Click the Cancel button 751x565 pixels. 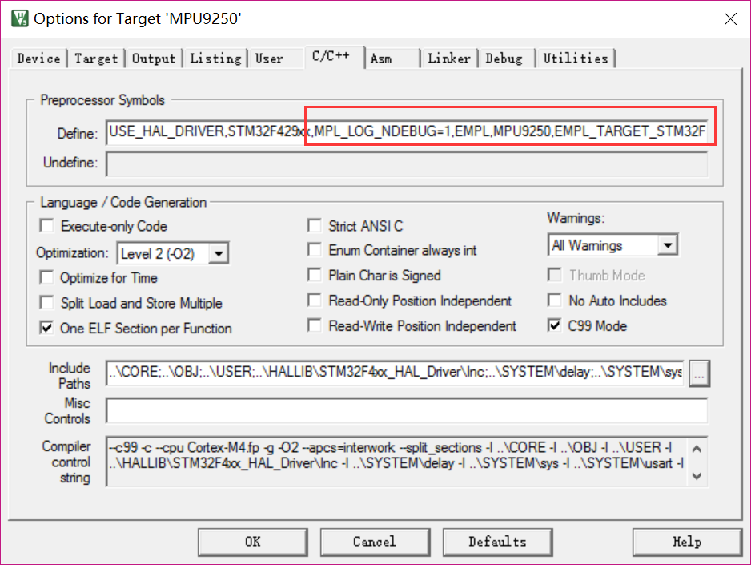click(x=375, y=542)
